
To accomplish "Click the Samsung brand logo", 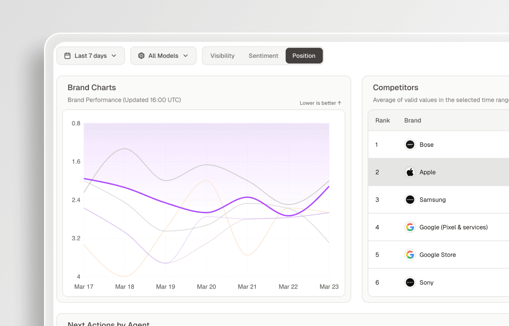I will [409, 199].
